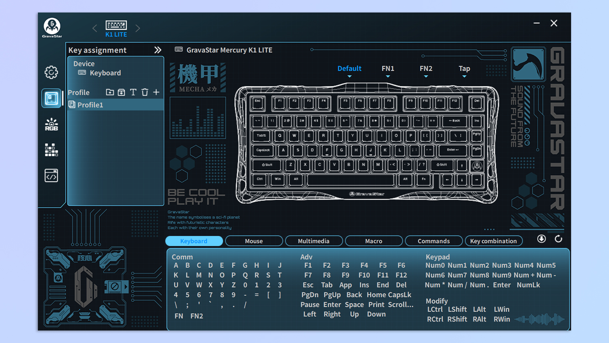Click the download apply icon
This screenshot has width=609, height=343.
pos(542,239)
